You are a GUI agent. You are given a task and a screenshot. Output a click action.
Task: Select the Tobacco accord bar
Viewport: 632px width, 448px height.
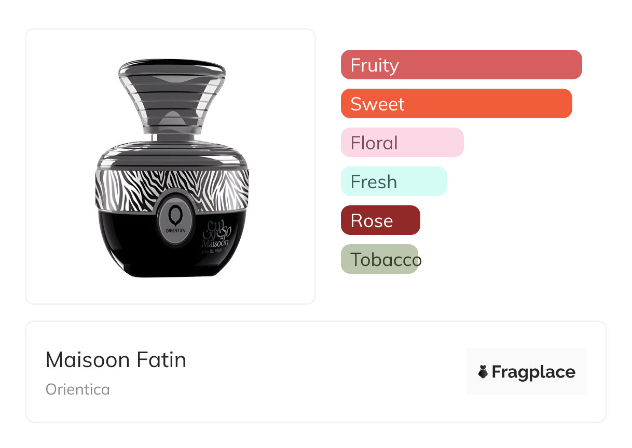coord(379,259)
